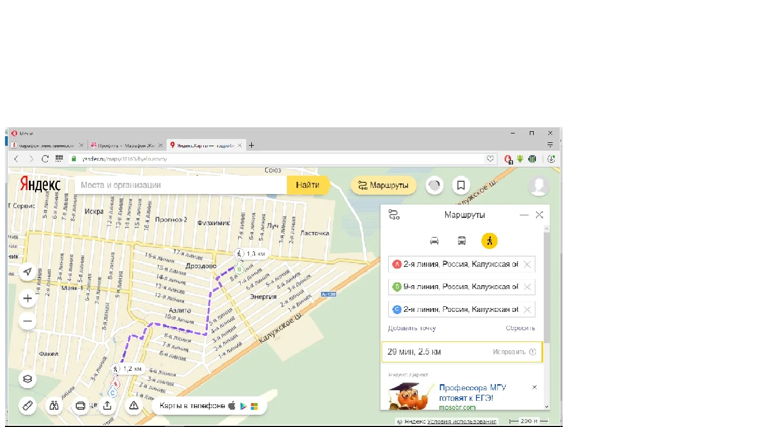This screenshot has height=427, width=761.
Task: Click the map layers icon
Action: coord(27,379)
